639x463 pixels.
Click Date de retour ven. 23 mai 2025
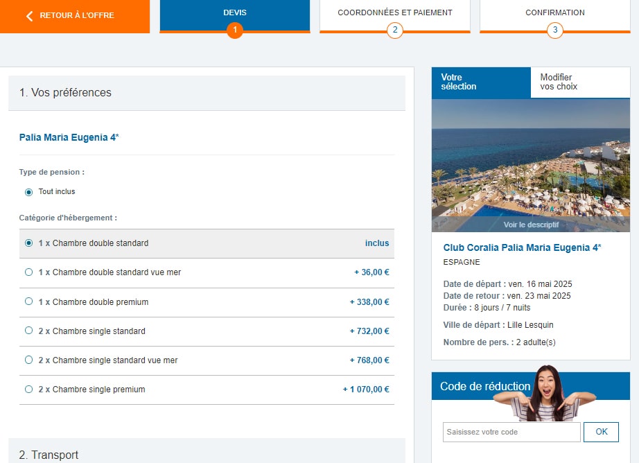(507, 296)
